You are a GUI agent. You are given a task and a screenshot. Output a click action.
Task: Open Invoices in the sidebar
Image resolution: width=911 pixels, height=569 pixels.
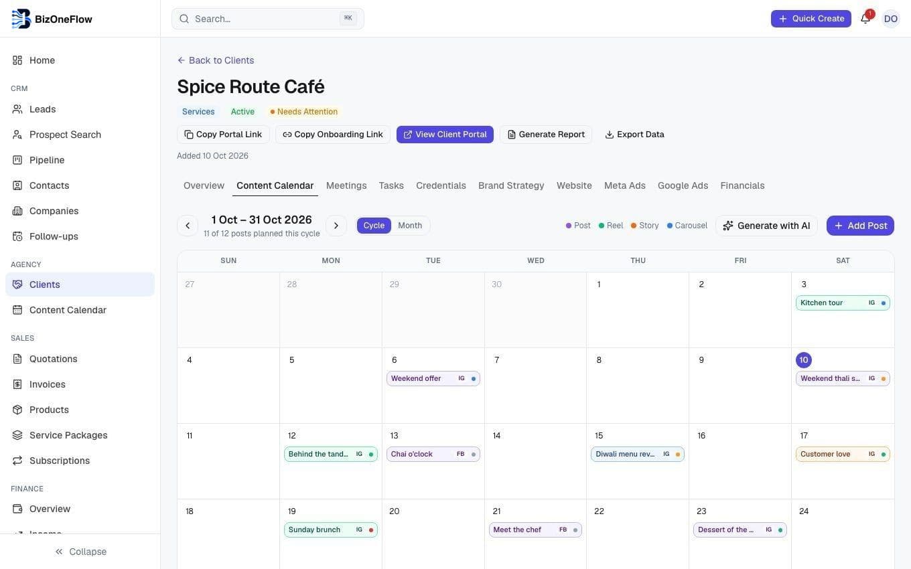[80, 384]
